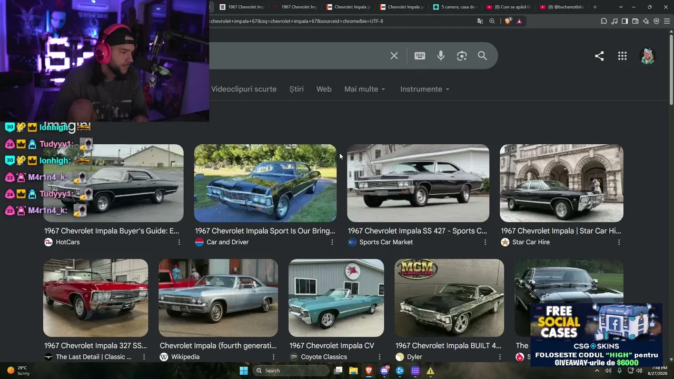Open '1967 Chevrolet Impala BUILT 4...' link
674x379 pixels.
449,345
